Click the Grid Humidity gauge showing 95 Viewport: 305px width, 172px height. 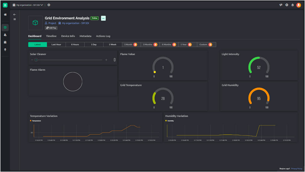(x=259, y=98)
